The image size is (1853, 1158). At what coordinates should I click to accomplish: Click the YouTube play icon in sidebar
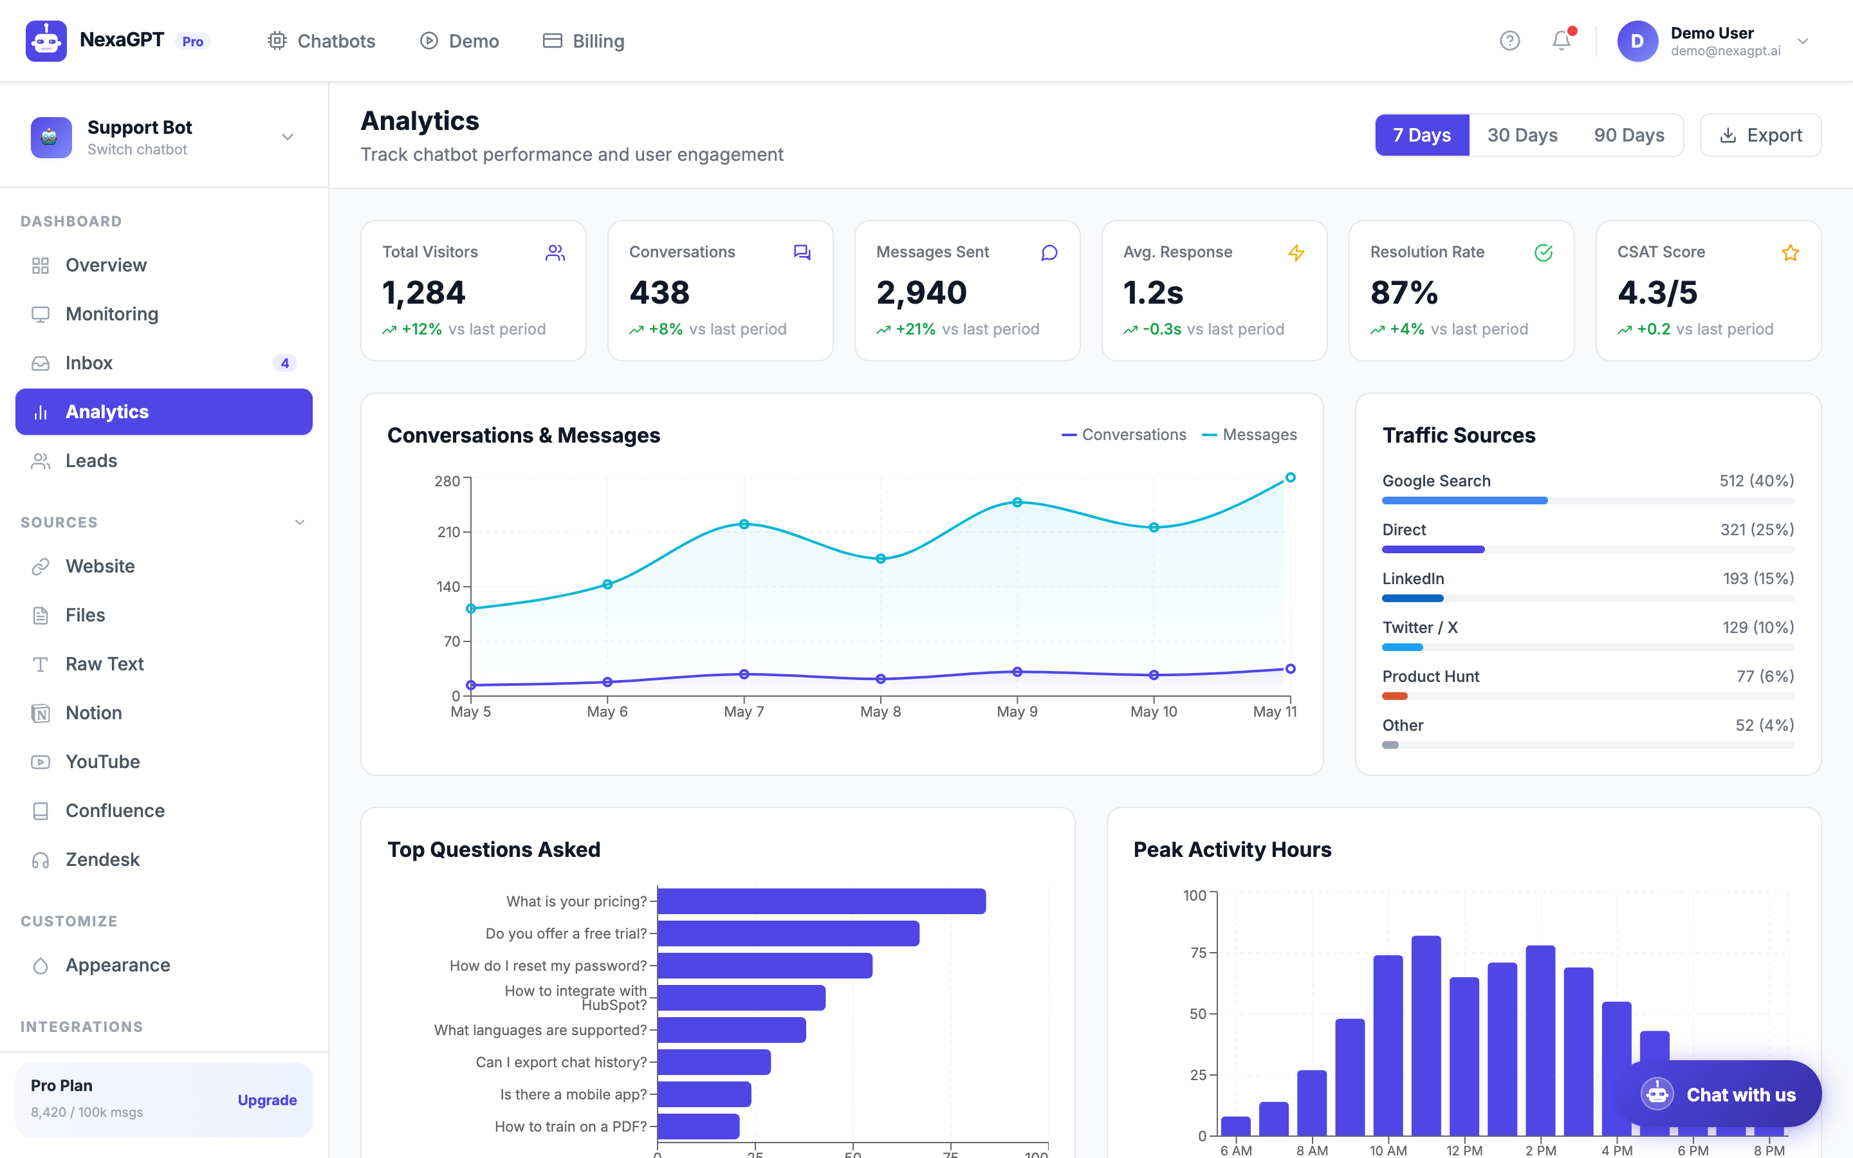click(41, 763)
